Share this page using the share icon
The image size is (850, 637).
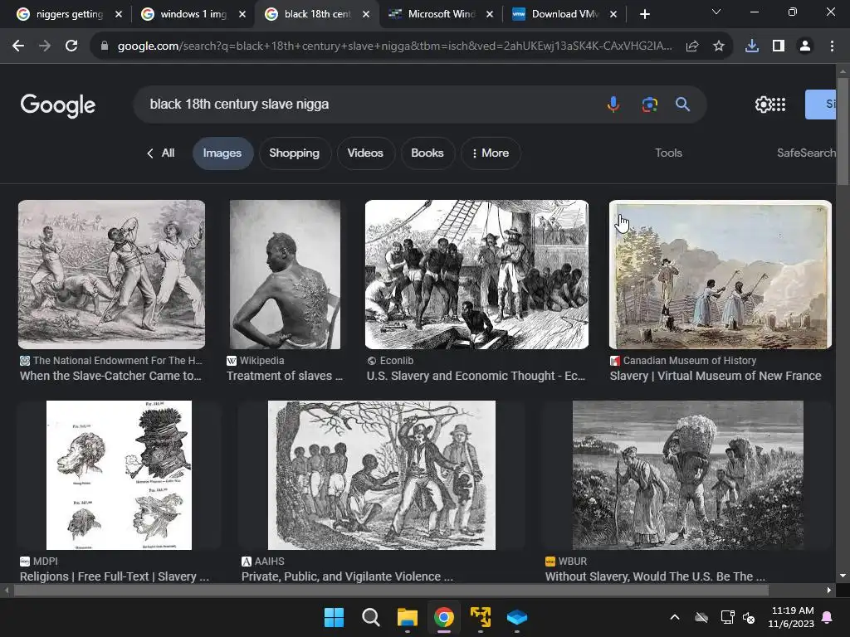pos(692,46)
